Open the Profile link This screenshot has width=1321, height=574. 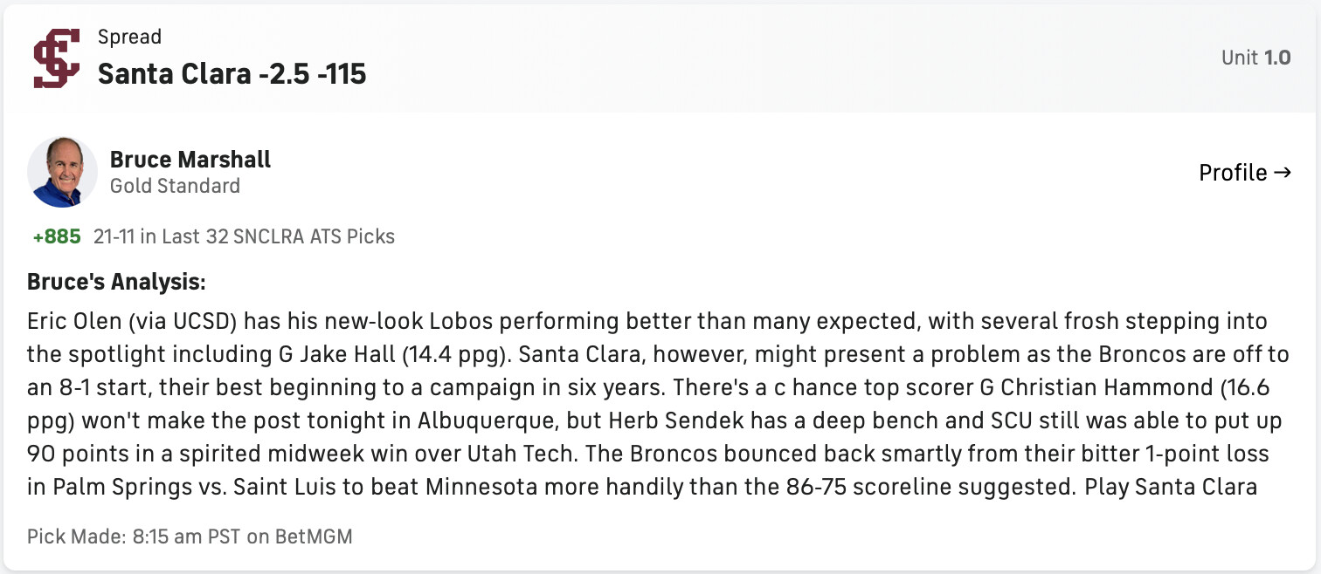[1233, 173]
